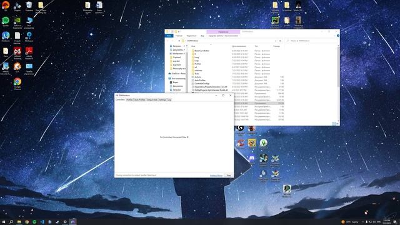Sort by Размер column header
Screen dimensions: 400x225
tap(276, 46)
